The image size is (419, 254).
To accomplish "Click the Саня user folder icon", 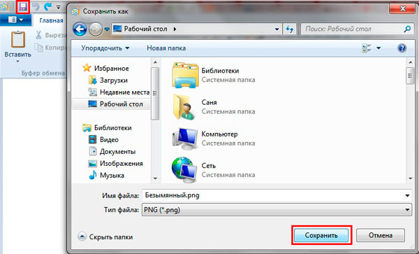I will point(184,107).
